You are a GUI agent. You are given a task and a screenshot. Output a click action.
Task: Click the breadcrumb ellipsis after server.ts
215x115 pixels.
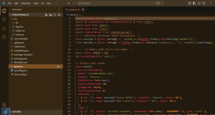(x=82, y=15)
